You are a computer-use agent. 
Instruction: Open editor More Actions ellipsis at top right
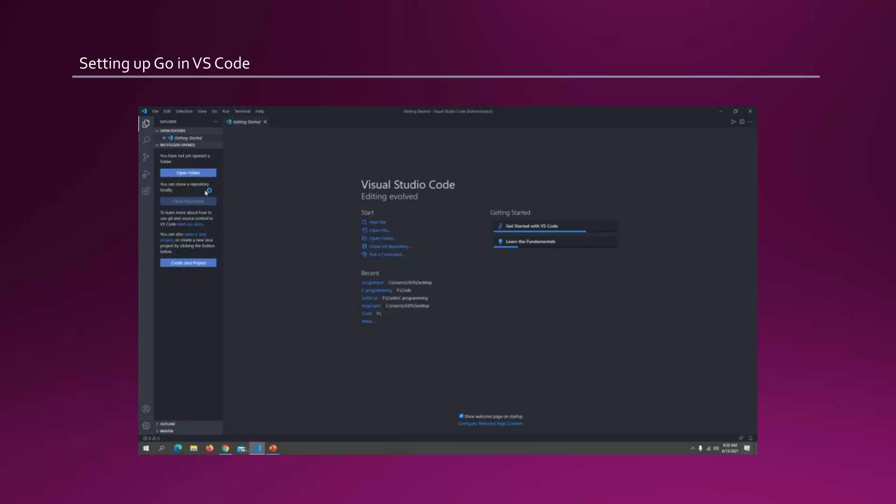750,122
